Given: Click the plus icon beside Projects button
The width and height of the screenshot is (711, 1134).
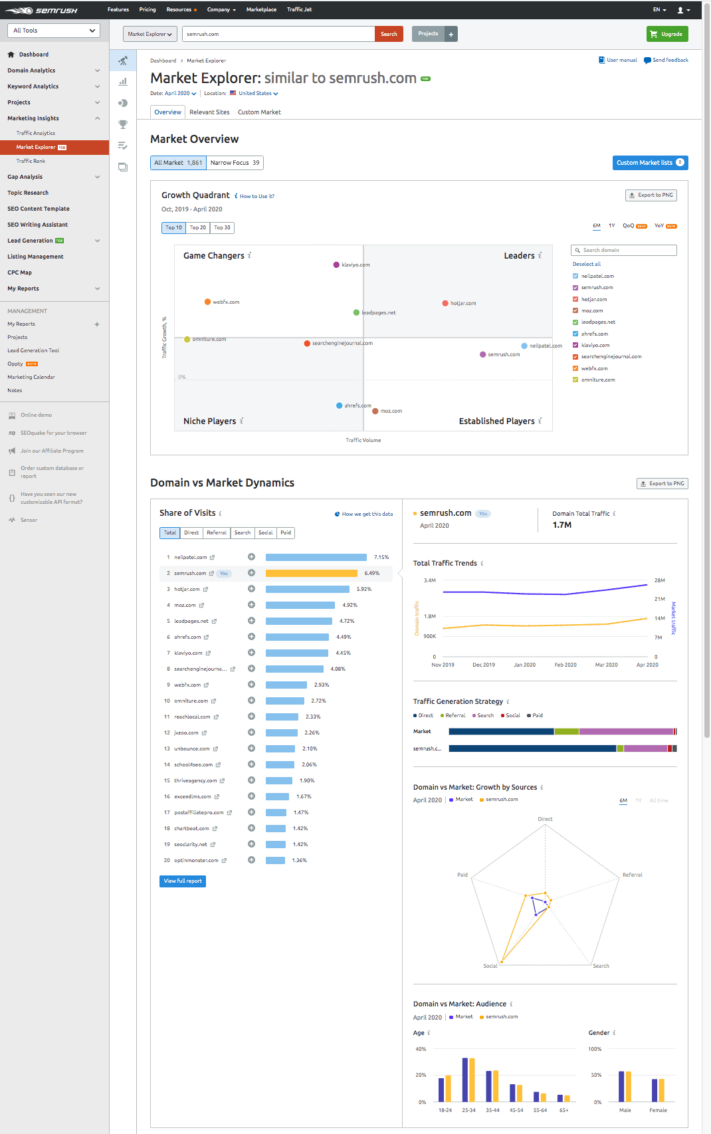Looking at the screenshot, I should click(x=451, y=34).
